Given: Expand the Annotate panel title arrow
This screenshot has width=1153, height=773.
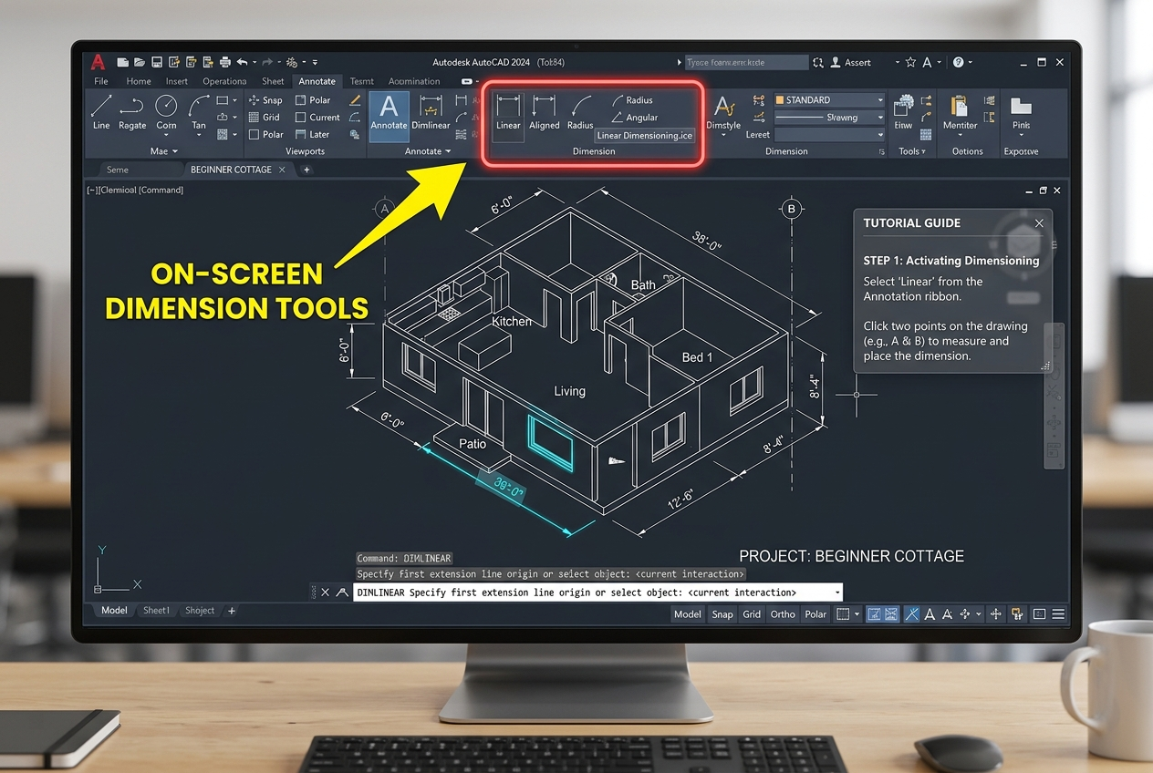Looking at the screenshot, I should click(449, 151).
